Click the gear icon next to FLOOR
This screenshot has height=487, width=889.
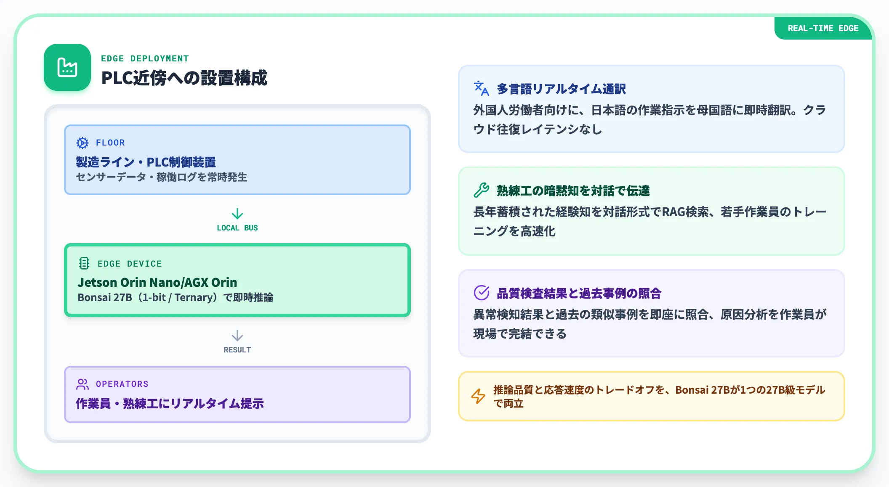click(x=83, y=143)
